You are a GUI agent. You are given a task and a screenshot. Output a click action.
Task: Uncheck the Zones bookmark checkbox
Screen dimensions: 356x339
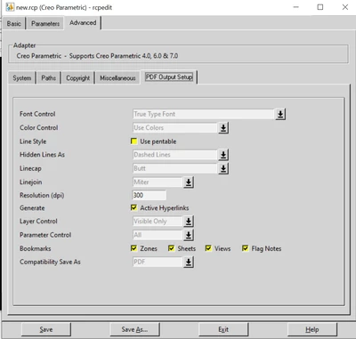(133, 248)
